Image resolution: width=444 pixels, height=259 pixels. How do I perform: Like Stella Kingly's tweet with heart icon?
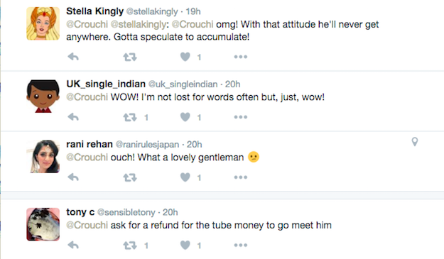[x=185, y=57]
